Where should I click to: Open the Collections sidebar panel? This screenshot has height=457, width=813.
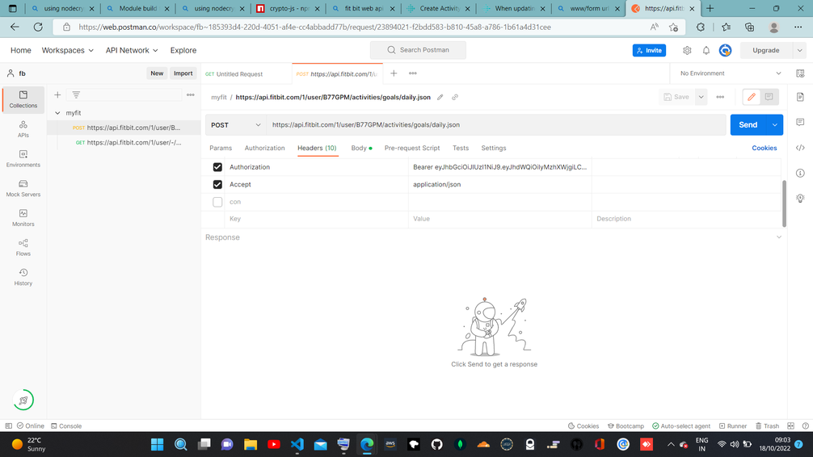[23, 99]
